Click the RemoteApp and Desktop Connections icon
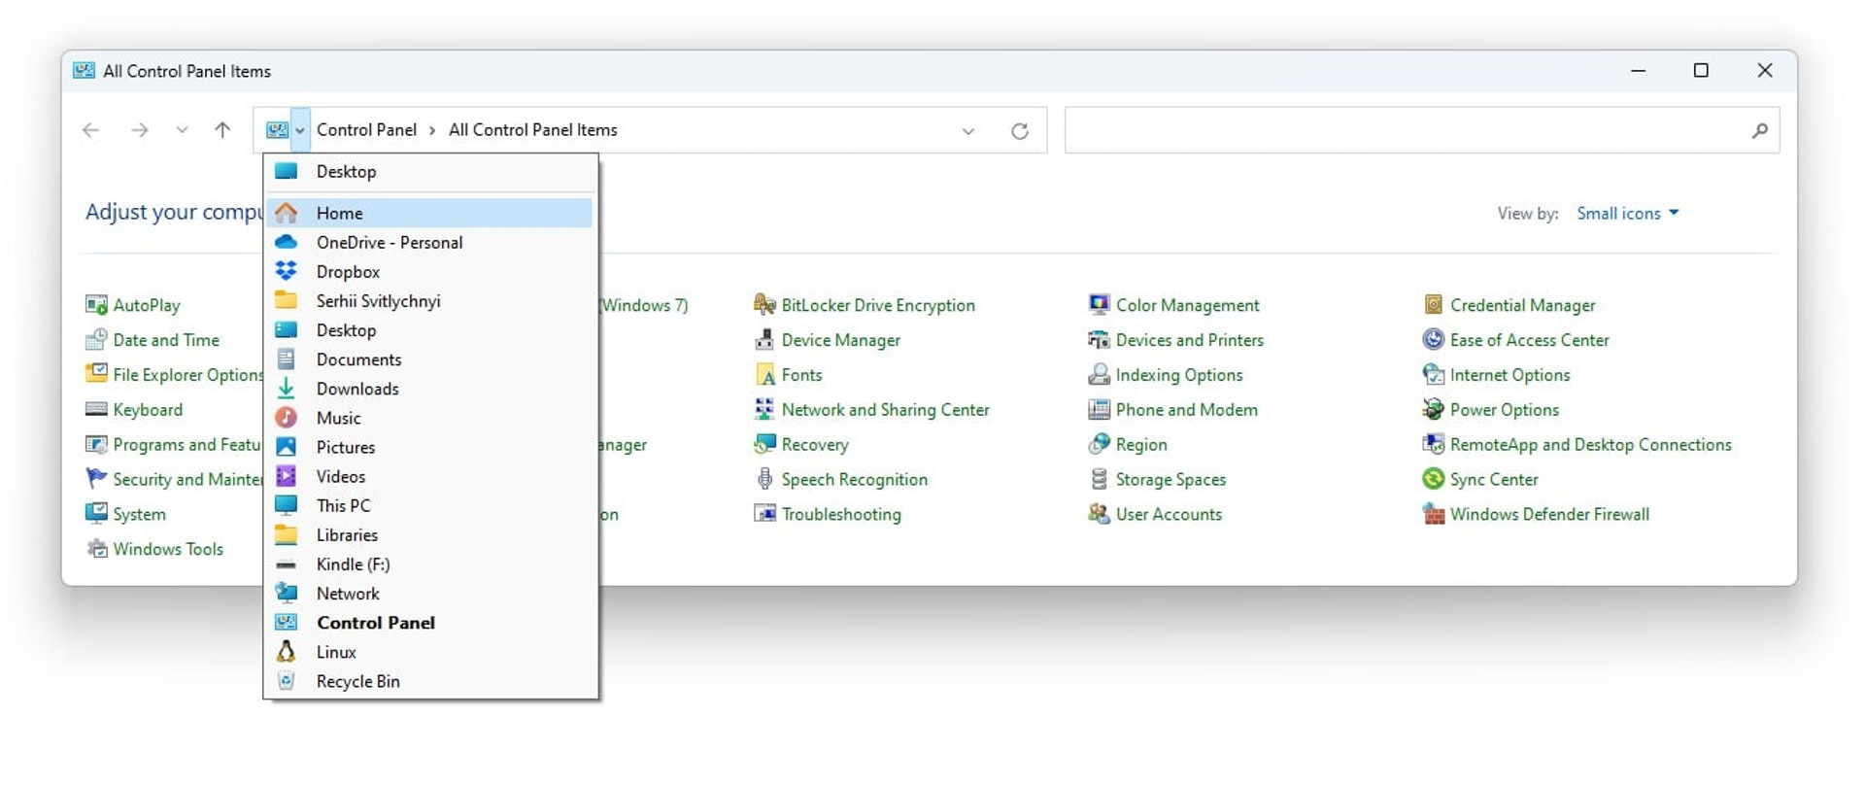1865x786 pixels. [1433, 445]
